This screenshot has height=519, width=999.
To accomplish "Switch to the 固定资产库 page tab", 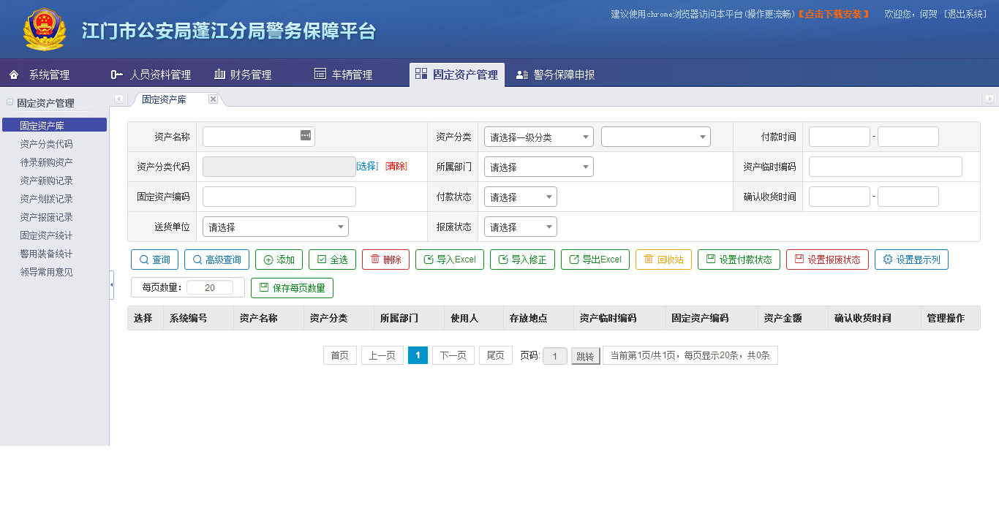I will (165, 99).
